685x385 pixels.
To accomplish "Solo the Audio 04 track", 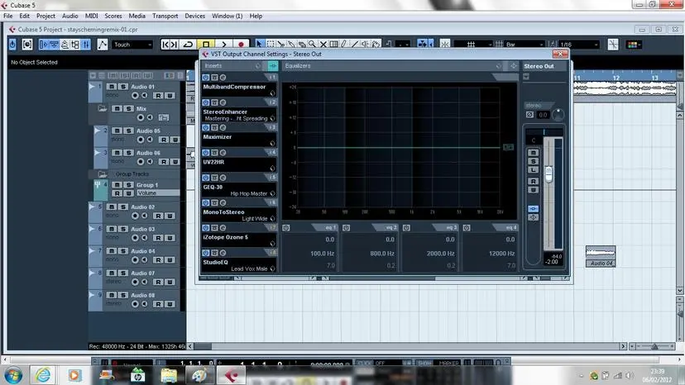I will point(123,251).
